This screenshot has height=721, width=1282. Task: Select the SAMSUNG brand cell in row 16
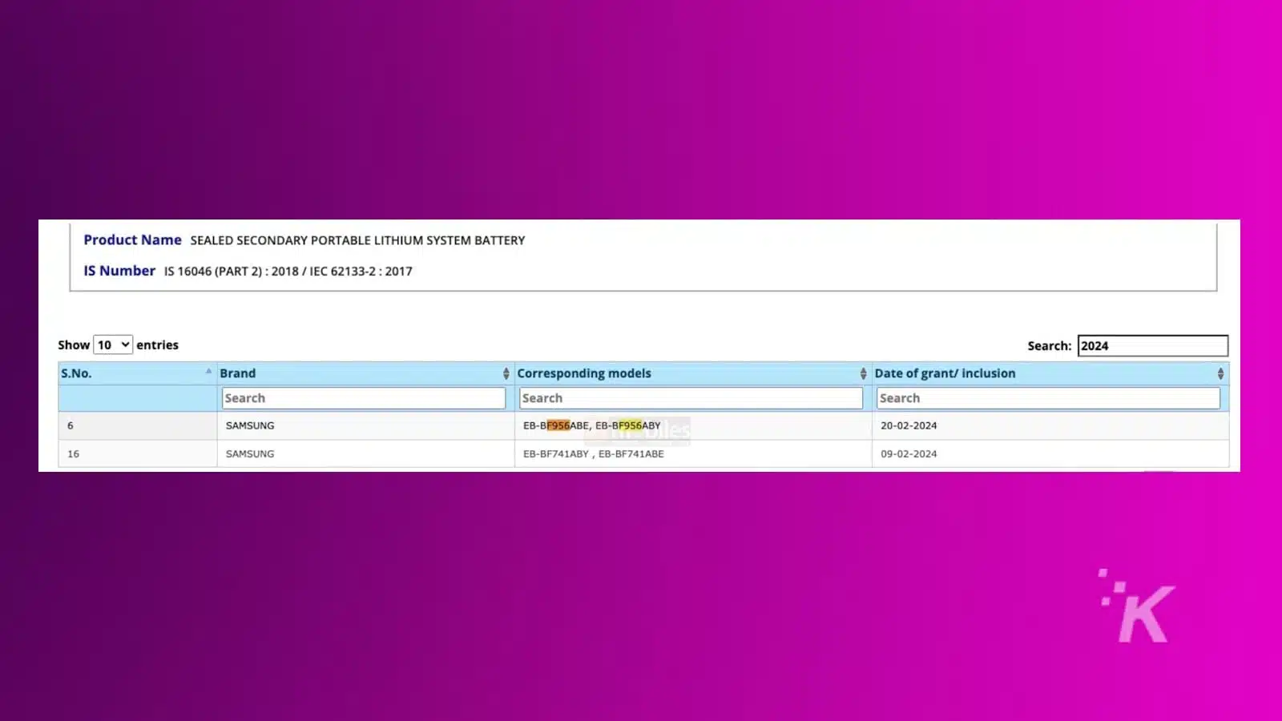tap(250, 454)
